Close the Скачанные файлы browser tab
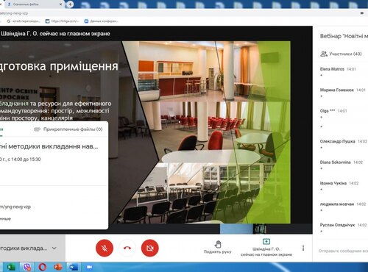368x272 pixels. click(x=60, y=4)
